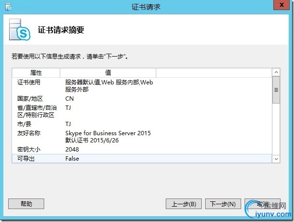Select the 密钥大小 row

142,150
